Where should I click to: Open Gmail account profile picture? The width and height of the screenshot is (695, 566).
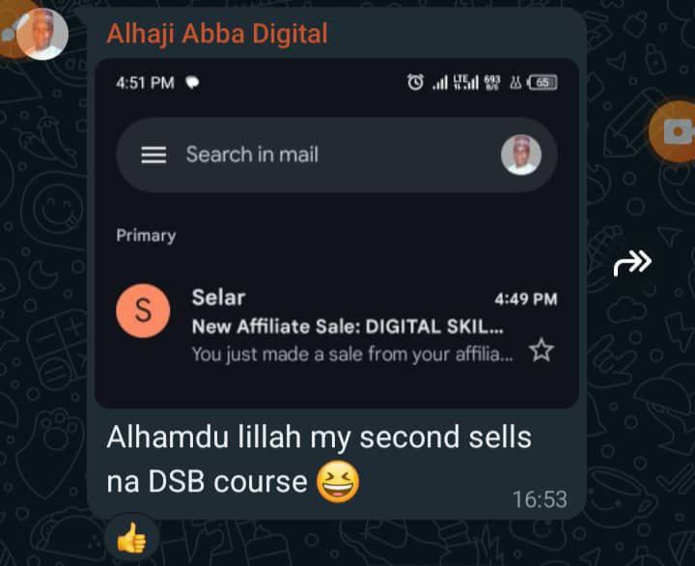521,155
